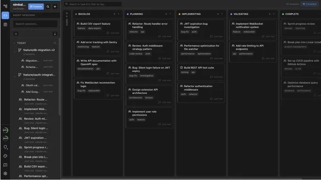The height and width of the screenshot is (180, 321).
Task: Toggle the Complete visibility eye button
Action: 310,4
